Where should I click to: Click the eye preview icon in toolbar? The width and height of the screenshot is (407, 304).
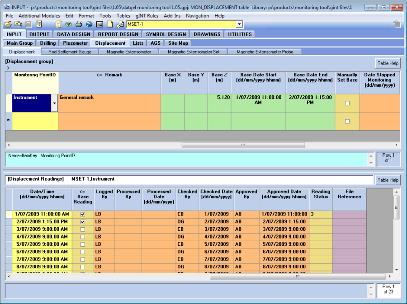[68, 24]
